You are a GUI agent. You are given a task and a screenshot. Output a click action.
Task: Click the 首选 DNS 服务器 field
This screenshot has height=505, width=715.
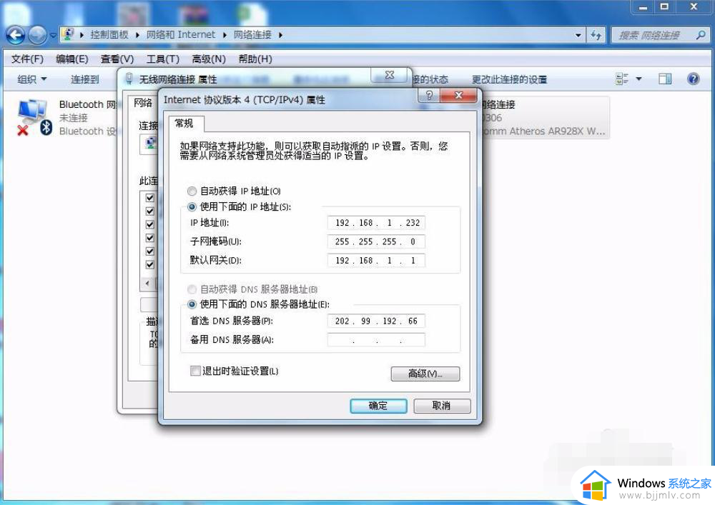[376, 321]
